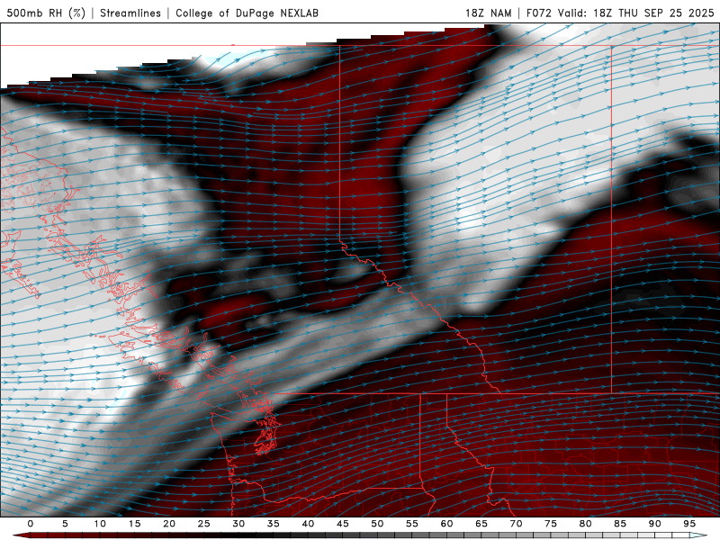The image size is (720, 540).
Task: Select the 45 value on the colorbar scale
Action: click(343, 524)
